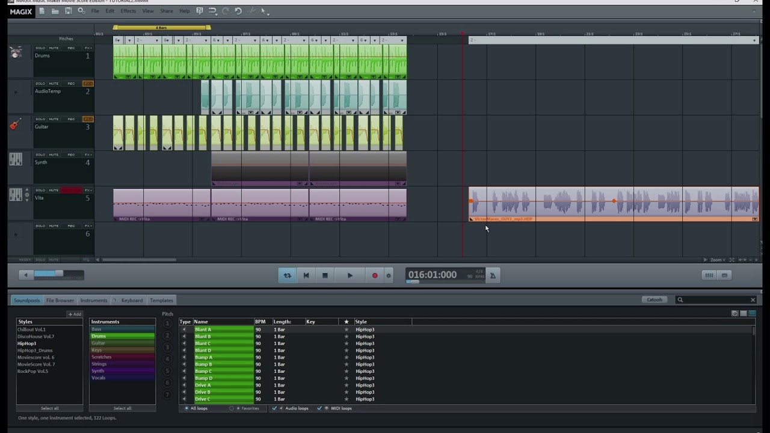Screen dimensions: 770x433
Task: Click the Redo arrow in the toolbar
Action: pos(226,11)
